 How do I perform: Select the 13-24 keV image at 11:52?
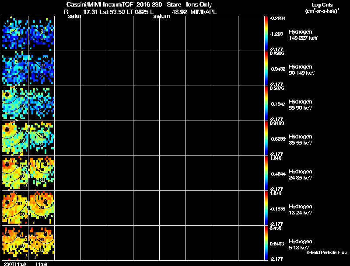15,208
